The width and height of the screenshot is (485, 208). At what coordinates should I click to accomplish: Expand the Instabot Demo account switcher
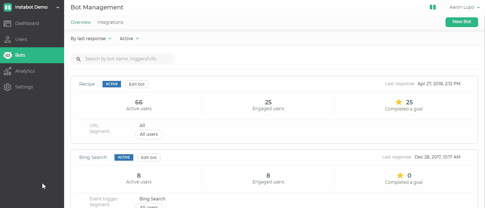[32, 7]
